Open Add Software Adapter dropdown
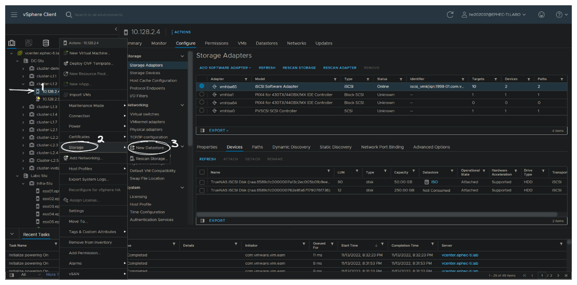Screen dimensions: 577x285 tap(225, 68)
